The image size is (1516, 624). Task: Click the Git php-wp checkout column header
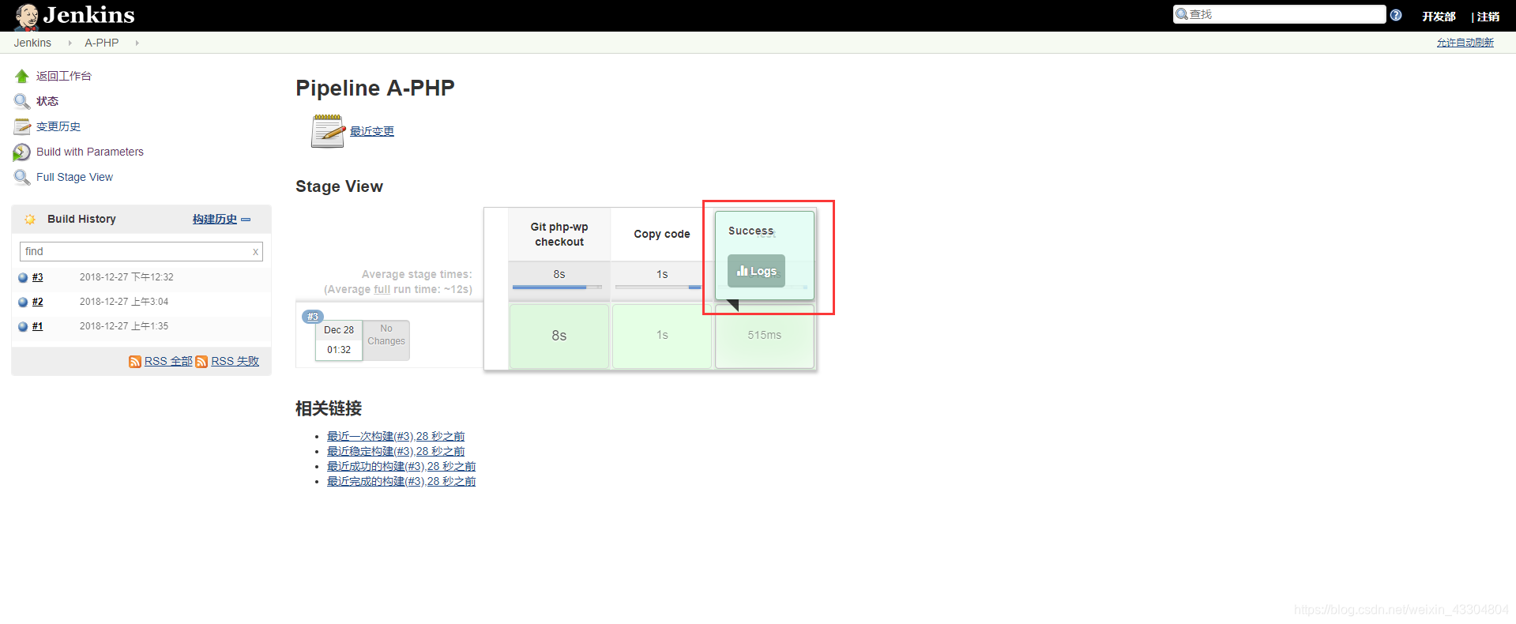click(559, 235)
